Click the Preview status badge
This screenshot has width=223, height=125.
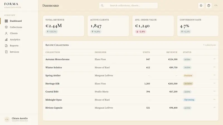click(188, 76)
